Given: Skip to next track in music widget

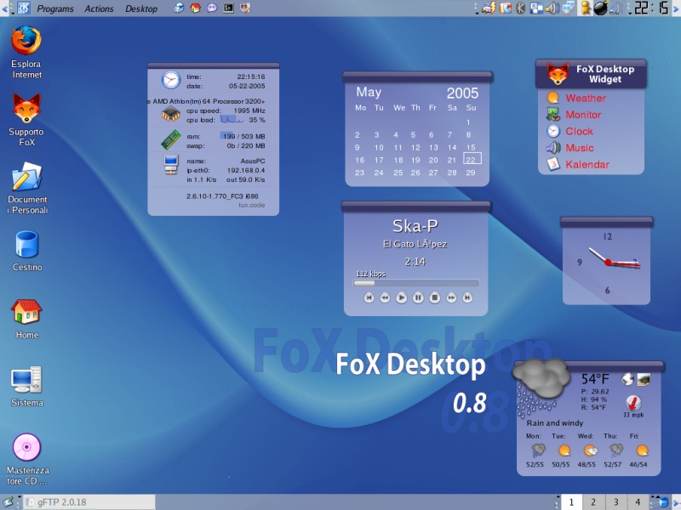Looking at the screenshot, I should pos(467,297).
